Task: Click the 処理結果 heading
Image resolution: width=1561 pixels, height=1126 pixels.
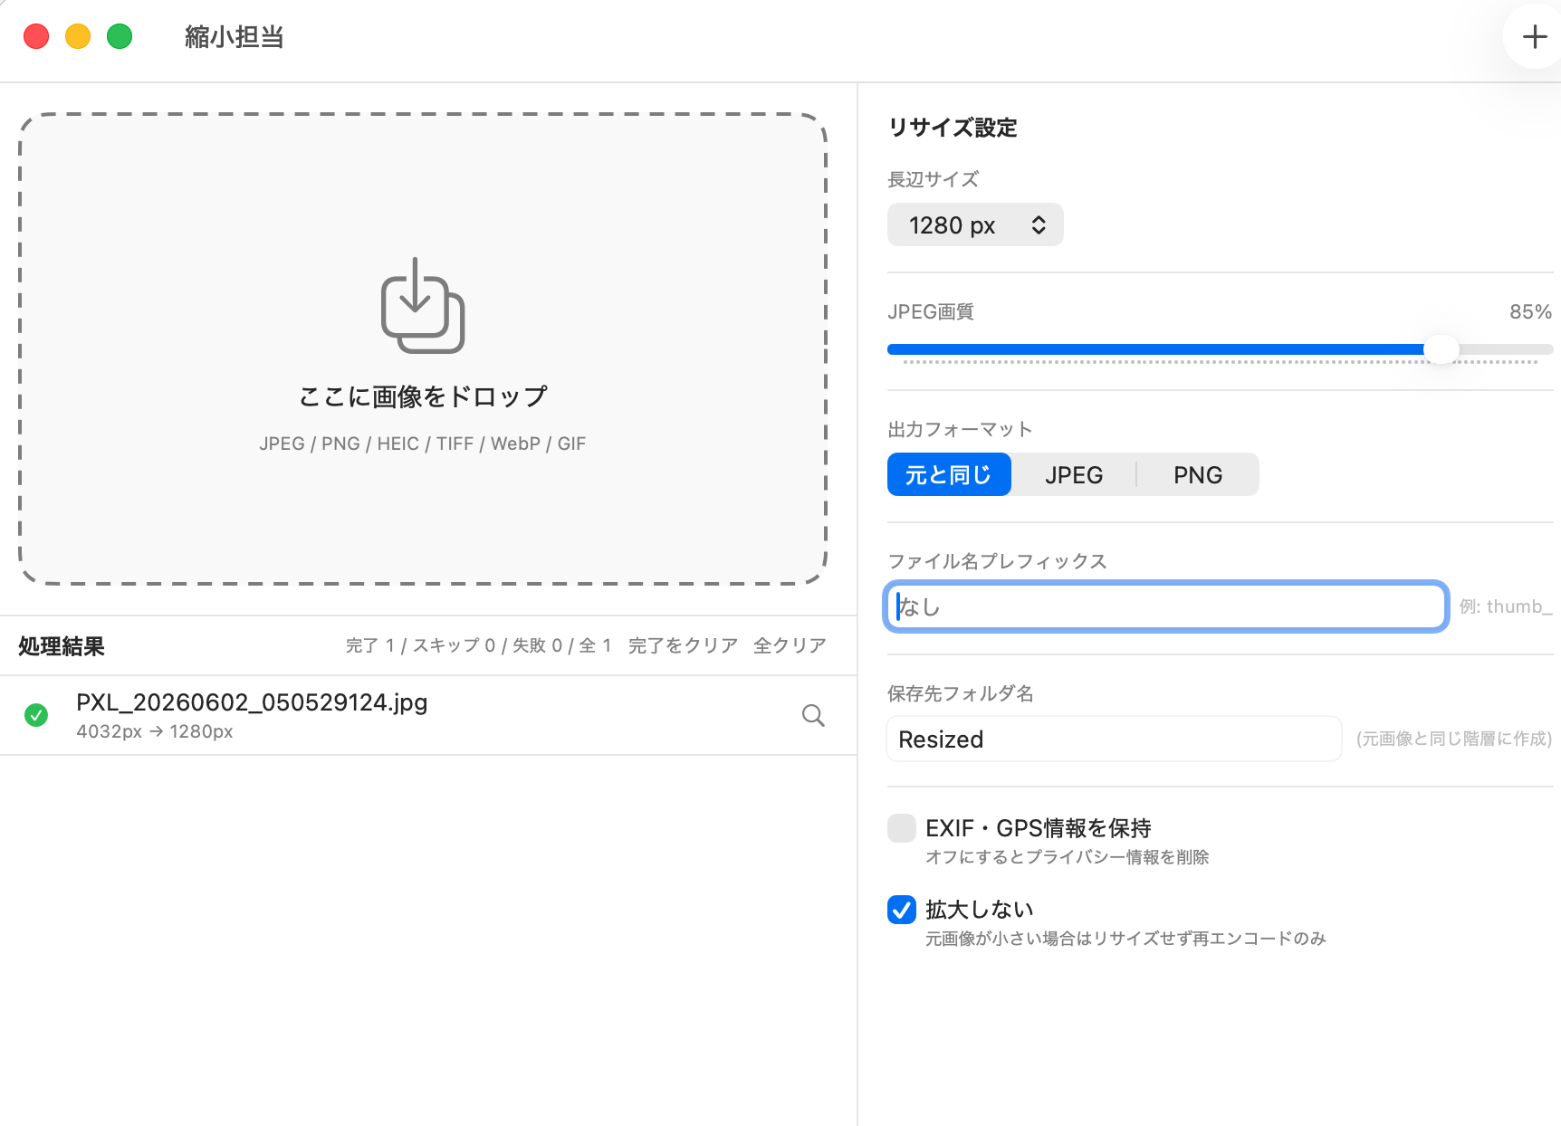Action: click(x=62, y=646)
